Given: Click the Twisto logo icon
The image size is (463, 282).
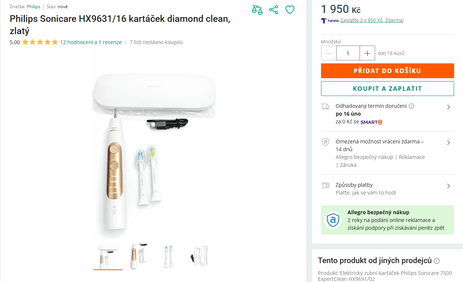Looking at the screenshot, I should (x=324, y=20).
